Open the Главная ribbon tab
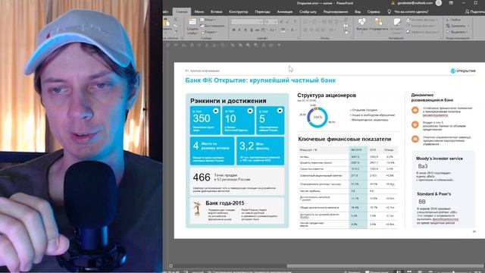485x273 pixels. coord(182,12)
